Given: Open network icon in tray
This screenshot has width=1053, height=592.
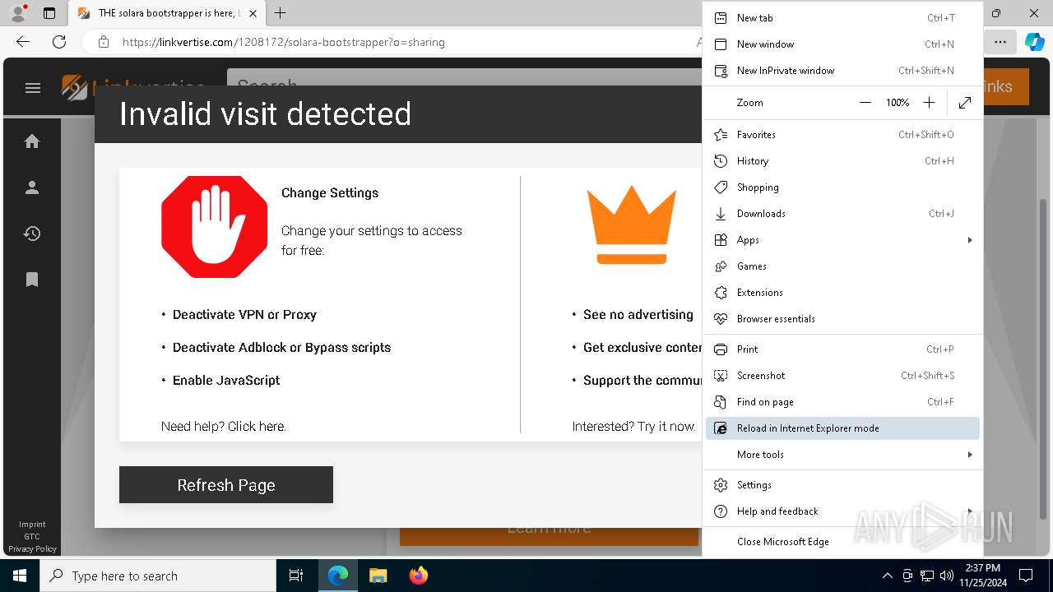Looking at the screenshot, I should [x=926, y=576].
